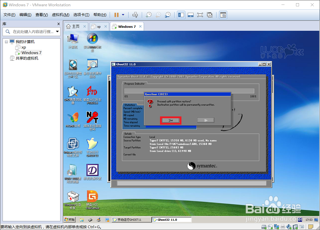The width and height of the screenshot is (320, 230).
Task: Click the Unity mode toolbar icon
Action: pos(210,15)
